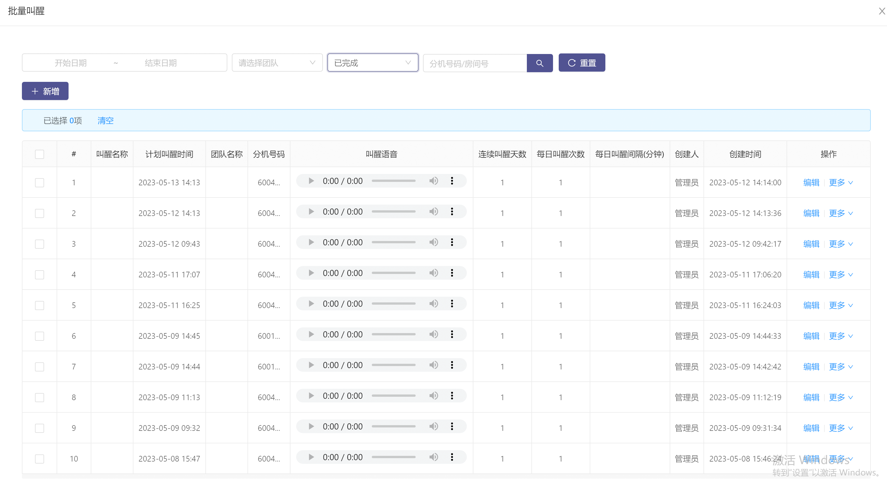The width and height of the screenshot is (887, 482).
Task: Edit row 5 via 编辑 link
Action: pyautogui.click(x=811, y=305)
